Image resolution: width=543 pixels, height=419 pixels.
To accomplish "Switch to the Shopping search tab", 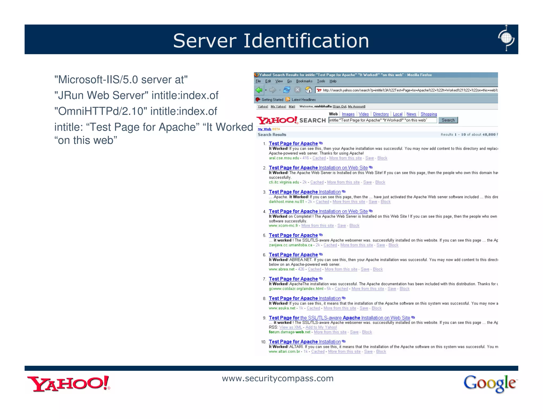I will 429,114.
